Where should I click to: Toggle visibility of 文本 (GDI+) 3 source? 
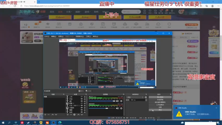tap(82, 106)
